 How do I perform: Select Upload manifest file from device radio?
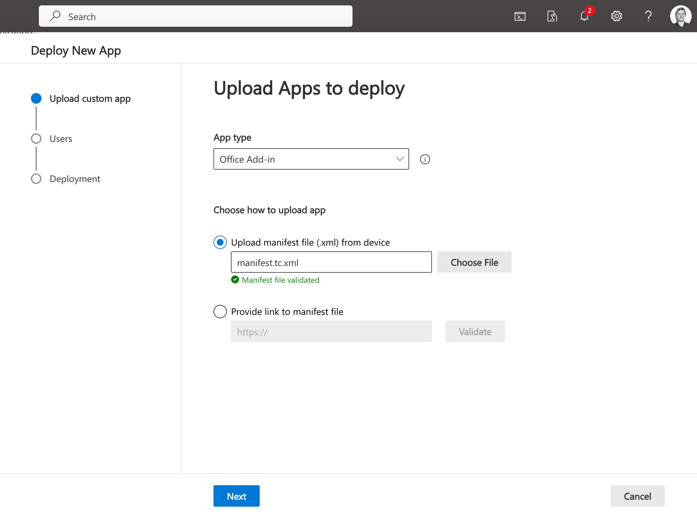(220, 242)
